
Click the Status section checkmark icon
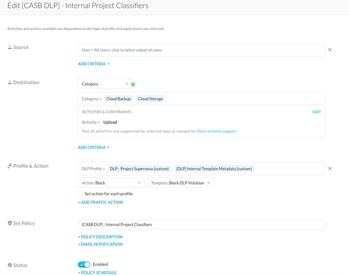click(10, 265)
